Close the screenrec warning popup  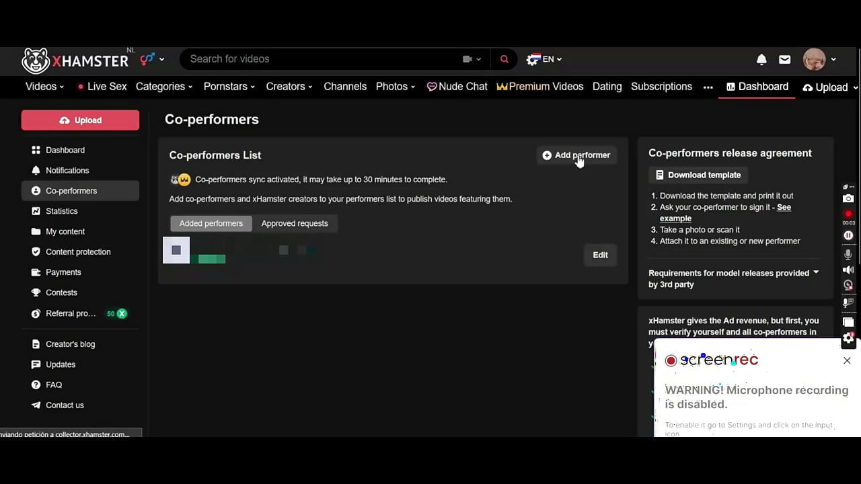(847, 360)
